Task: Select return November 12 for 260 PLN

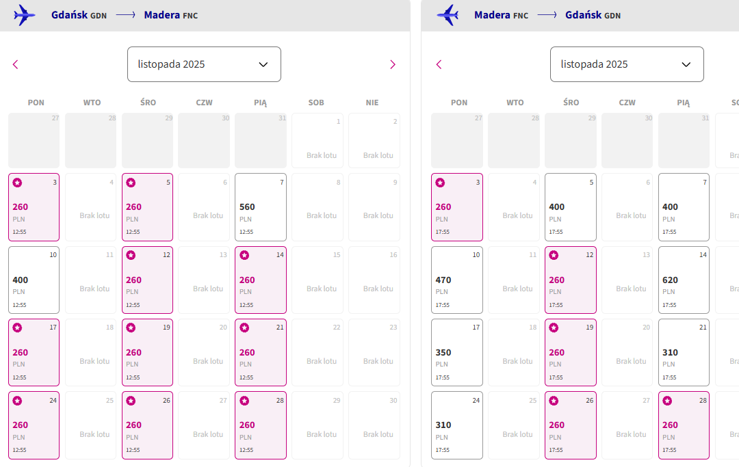Action: point(570,280)
